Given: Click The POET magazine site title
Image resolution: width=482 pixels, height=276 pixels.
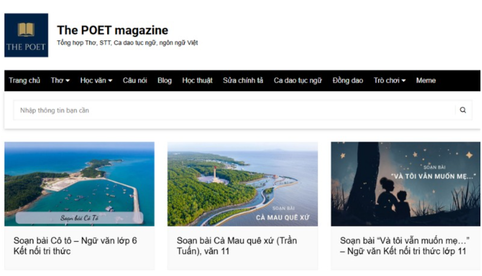Looking at the screenshot, I should (x=112, y=30).
